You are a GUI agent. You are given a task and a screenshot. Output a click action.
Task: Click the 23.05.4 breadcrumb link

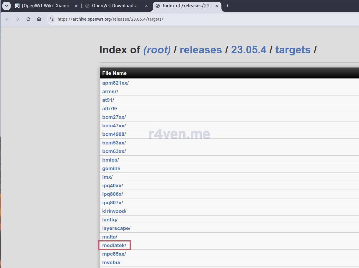coord(249,50)
